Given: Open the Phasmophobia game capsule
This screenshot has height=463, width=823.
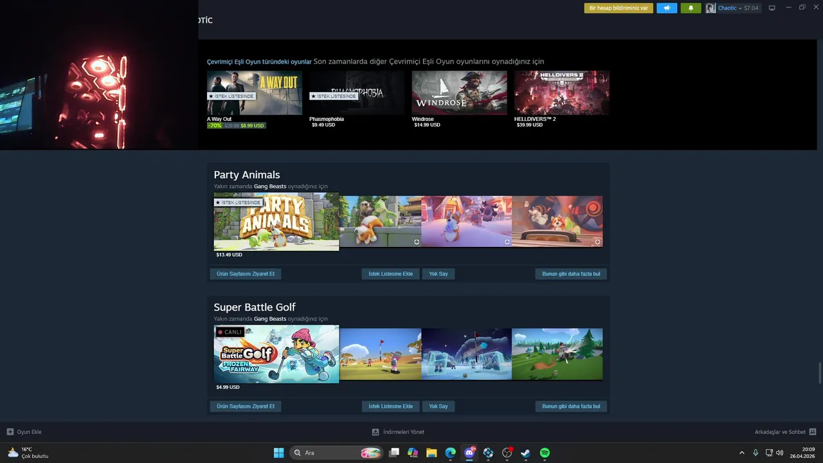Looking at the screenshot, I should tap(357, 93).
